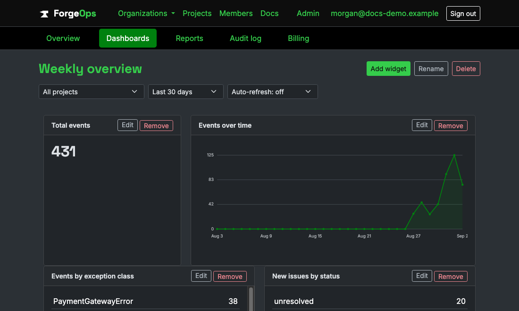Click the Sign out button

pyautogui.click(x=463, y=14)
